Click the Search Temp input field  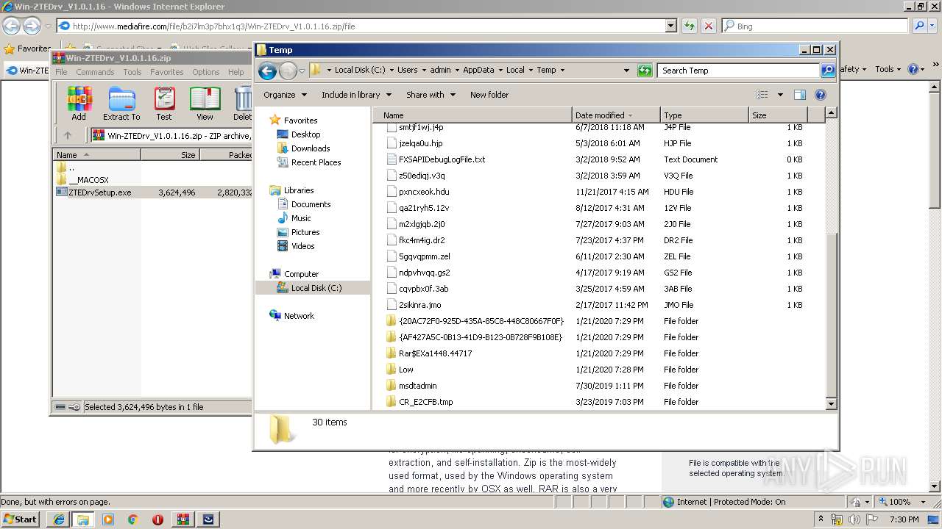[738, 71]
